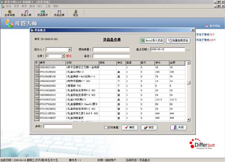Screen dimensions: 225x162
Task: Confirm with the 确定 button
Action: click(130, 127)
